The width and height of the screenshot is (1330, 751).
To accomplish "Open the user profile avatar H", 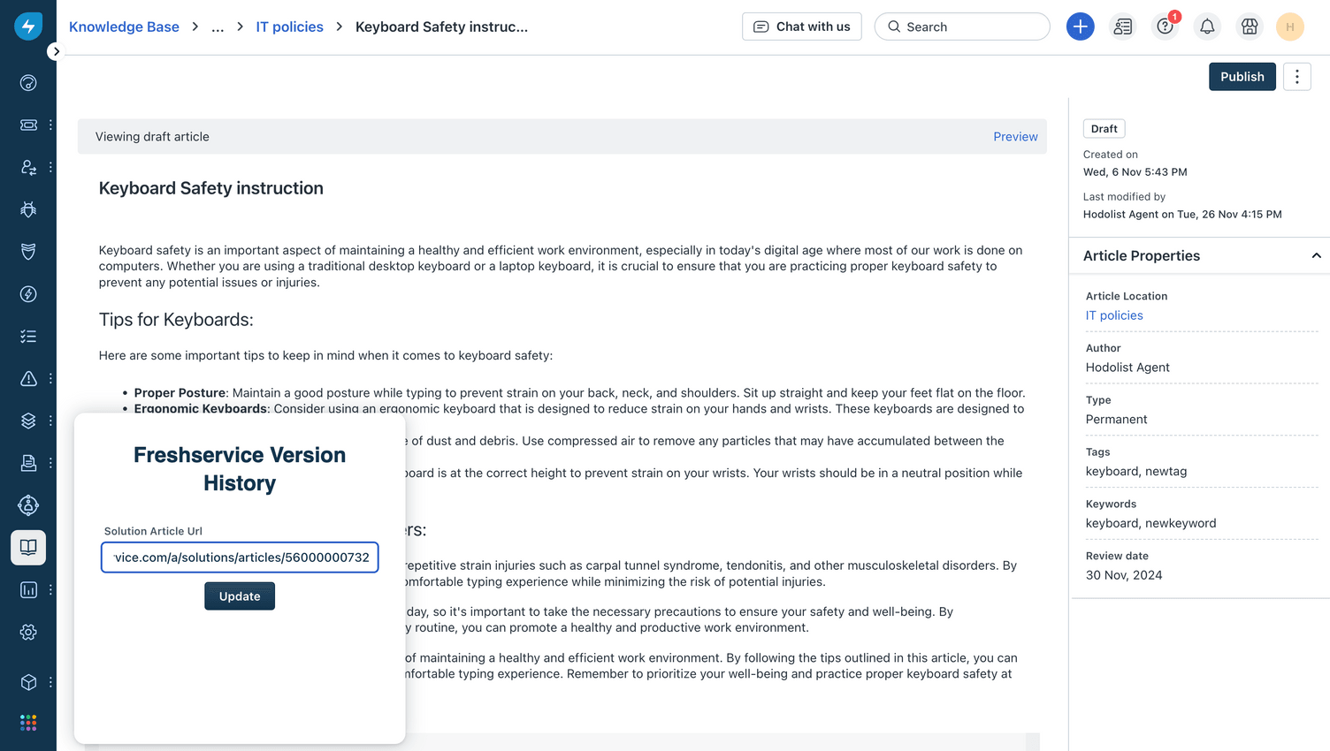I will pos(1290,27).
